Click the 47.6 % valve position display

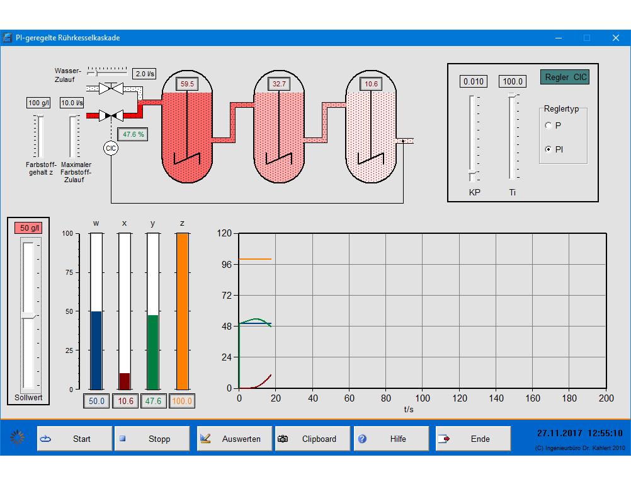pos(133,134)
